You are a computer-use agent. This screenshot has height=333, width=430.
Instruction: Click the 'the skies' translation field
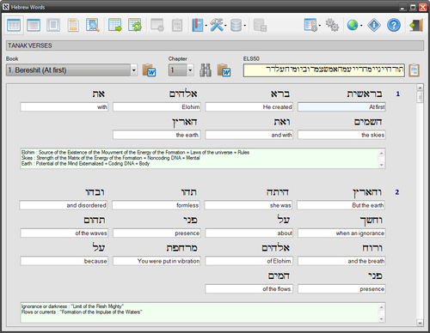click(x=341, y=135)
